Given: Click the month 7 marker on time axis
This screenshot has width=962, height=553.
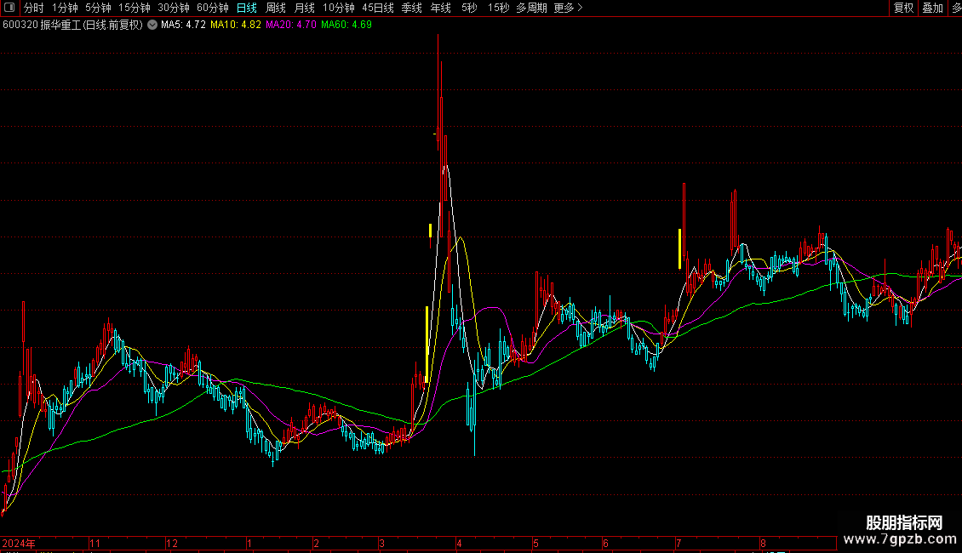Looking at the screenshot, I should [679, 543].
